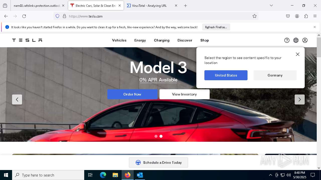Image resolution: width=321 pixels, height=180 pixels.
Task: Open Firefox View recent browsing icon
Action: tap(5, 5)
